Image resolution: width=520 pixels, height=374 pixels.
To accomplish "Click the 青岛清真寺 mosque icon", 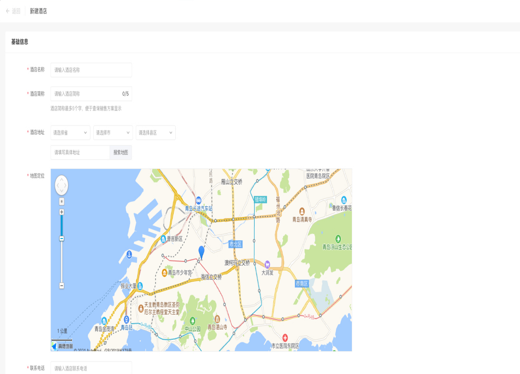I will coord(302,211).
